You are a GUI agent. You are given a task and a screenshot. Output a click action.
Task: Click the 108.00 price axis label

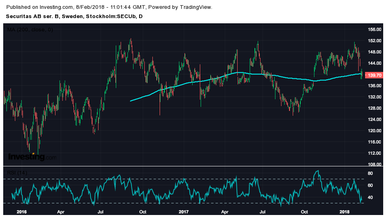pos(374,164)
